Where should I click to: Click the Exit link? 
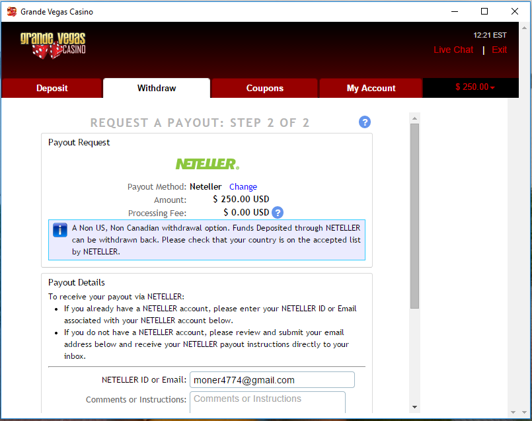pyautogui.click(x=499, y=50)
